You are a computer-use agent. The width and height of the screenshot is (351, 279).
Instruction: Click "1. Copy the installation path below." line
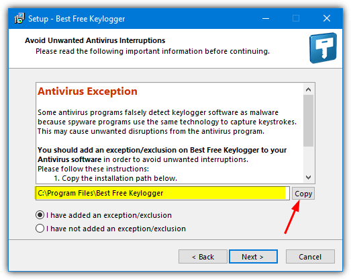tap(115, 178)
